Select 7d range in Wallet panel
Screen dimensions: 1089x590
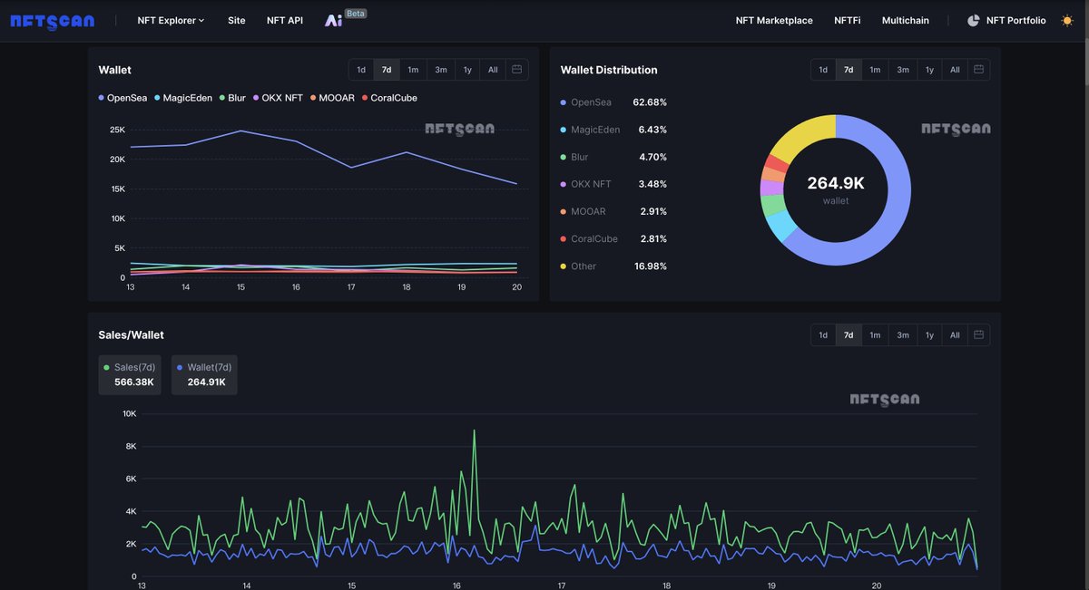tap(387, 70)
